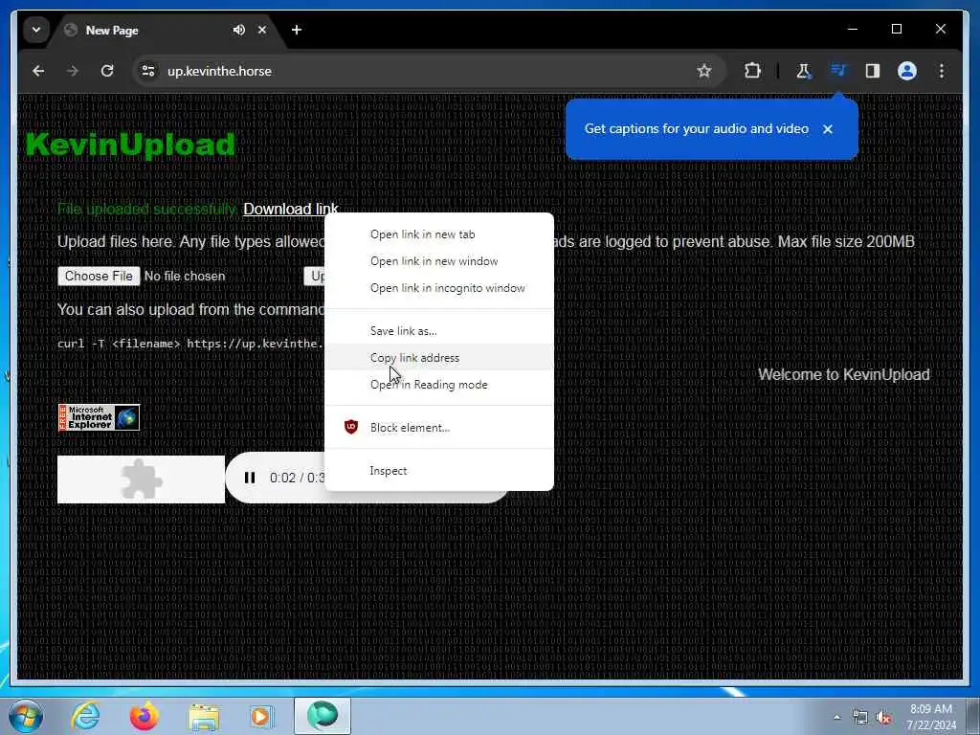Launch Internet Explorer from taskbar
The width and height of the screenshot is (980, 735).
(84, 716)
